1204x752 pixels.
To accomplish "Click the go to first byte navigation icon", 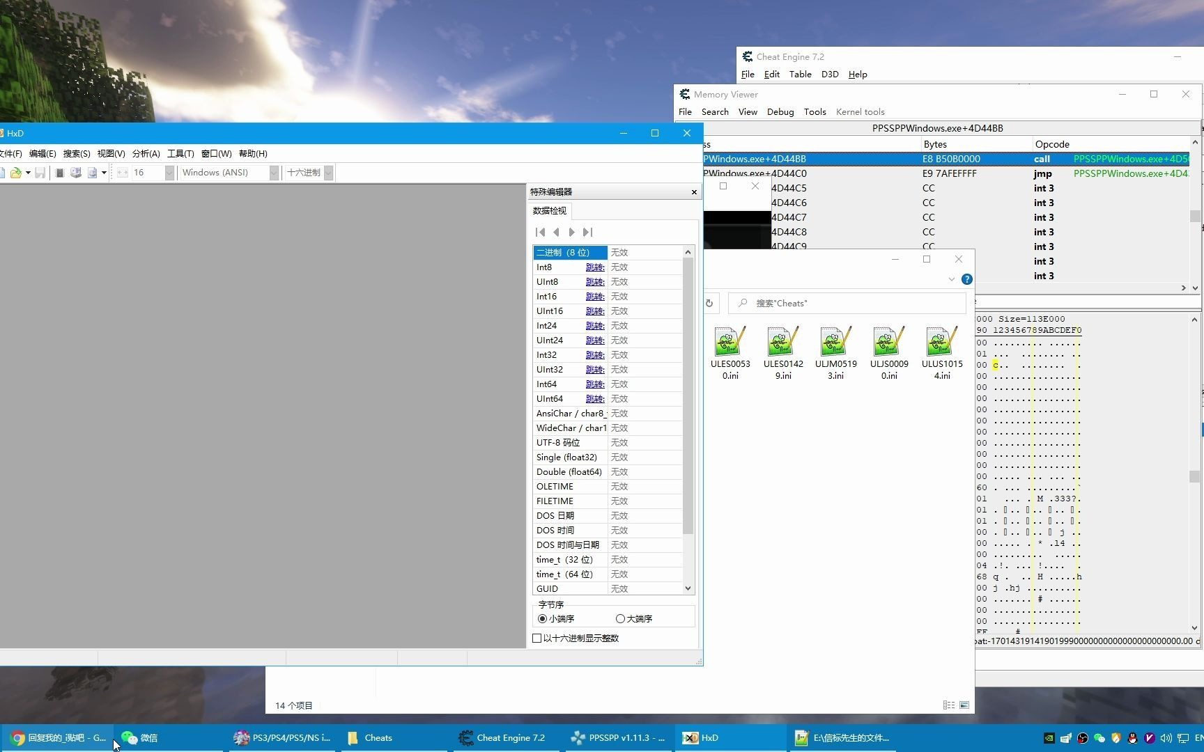I will click(540, 233).
